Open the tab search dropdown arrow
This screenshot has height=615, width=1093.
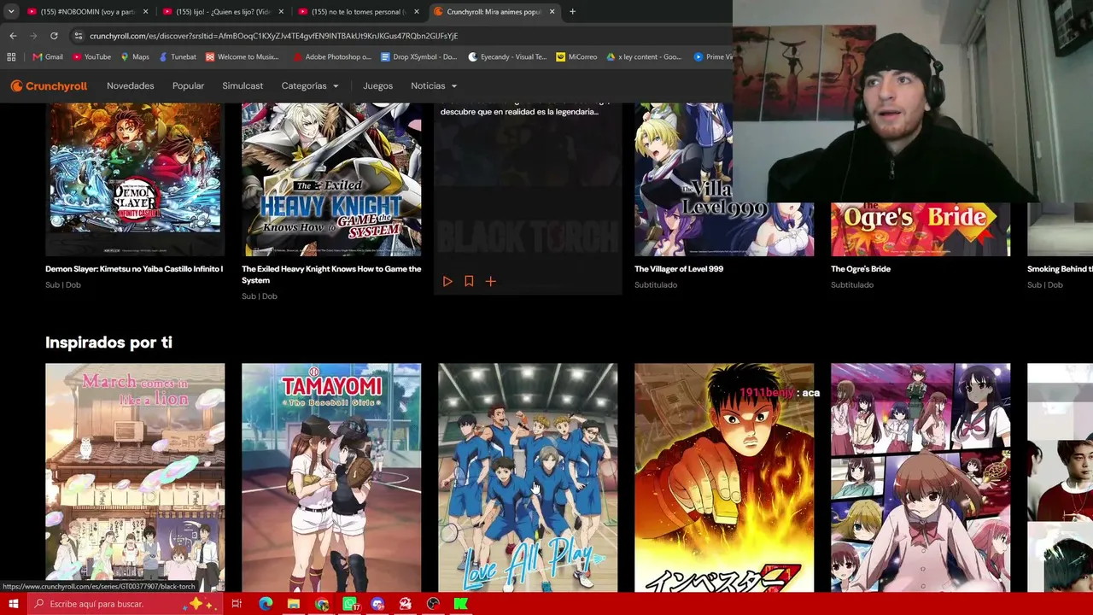click(11, 12)
